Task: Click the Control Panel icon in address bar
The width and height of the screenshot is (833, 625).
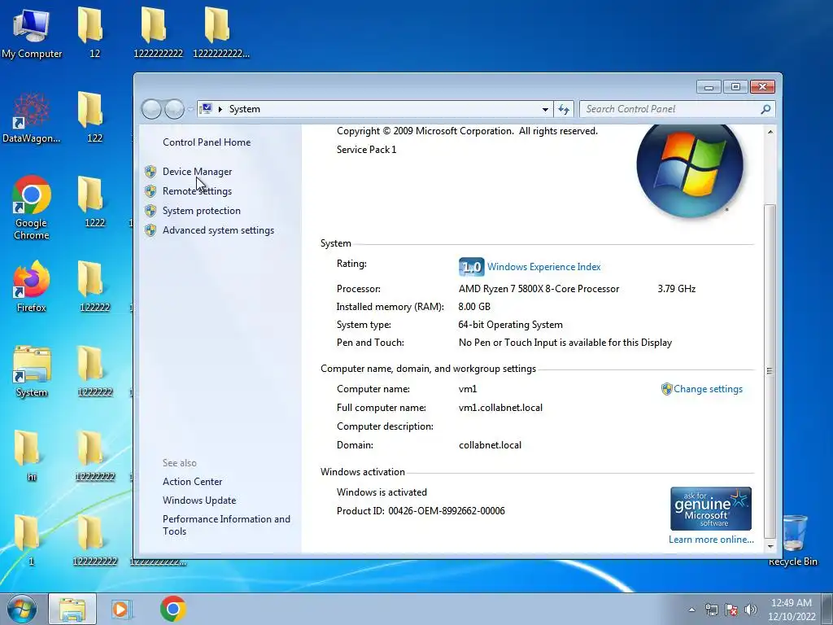Action: pyautogui.click(x=206, y=109)
